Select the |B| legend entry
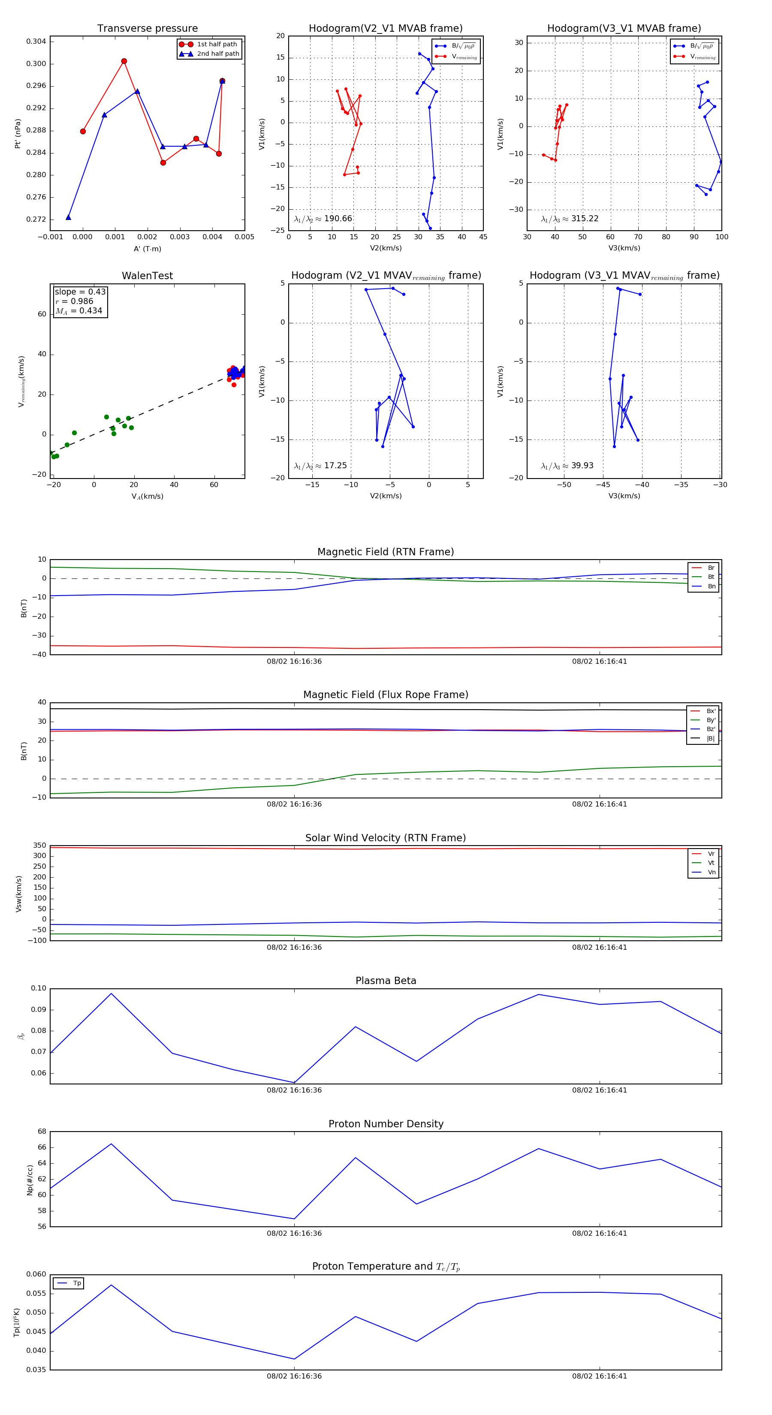 pos(703,739)
